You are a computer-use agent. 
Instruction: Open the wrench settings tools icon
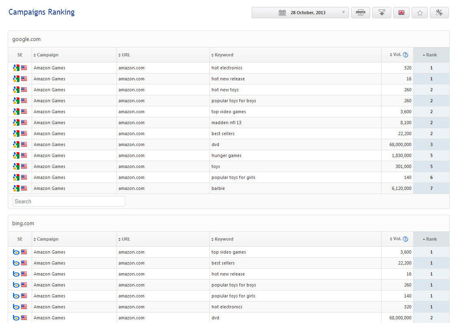coord(439,13)
